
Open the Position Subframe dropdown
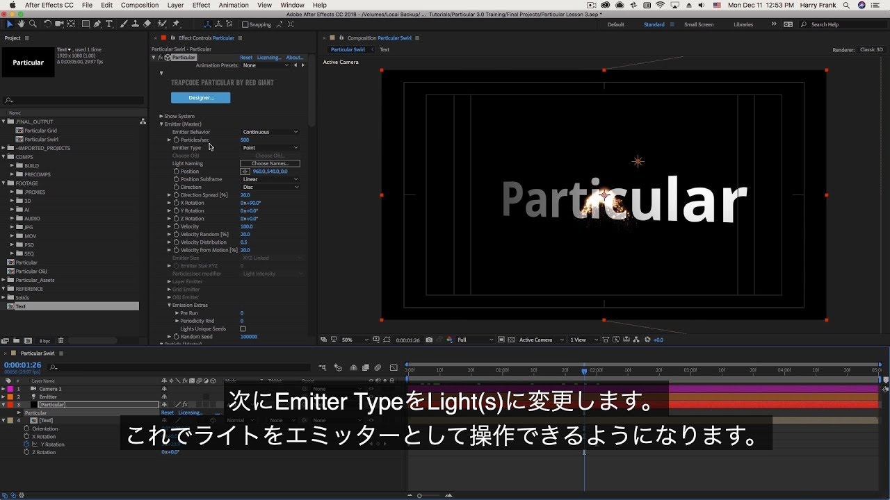click(270, 179)
